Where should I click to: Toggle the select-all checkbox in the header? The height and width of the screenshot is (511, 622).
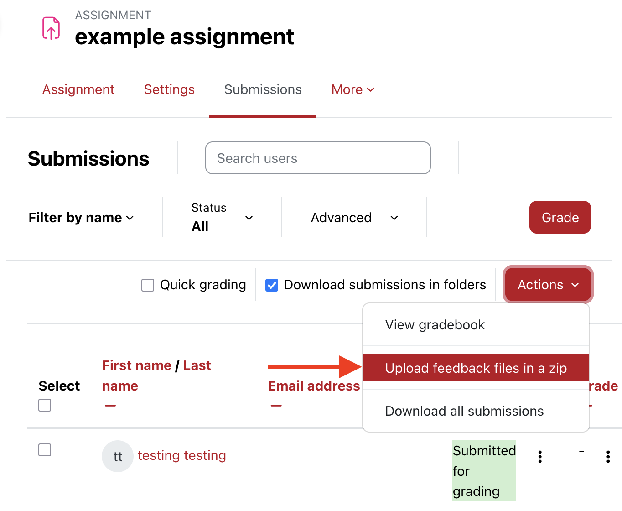pos(44,405)
